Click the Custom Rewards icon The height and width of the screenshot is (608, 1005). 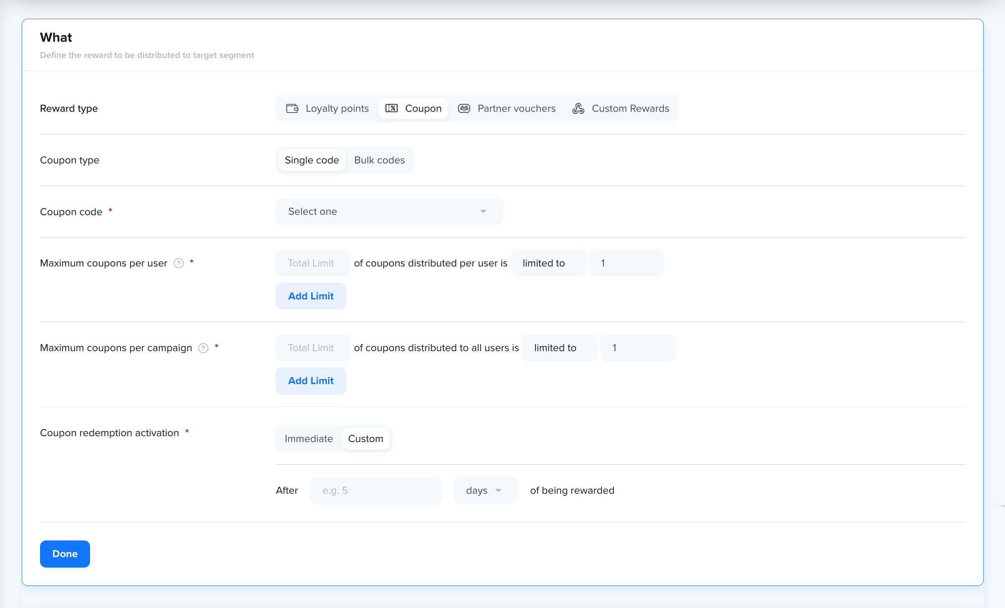click(x=578, y=108)
